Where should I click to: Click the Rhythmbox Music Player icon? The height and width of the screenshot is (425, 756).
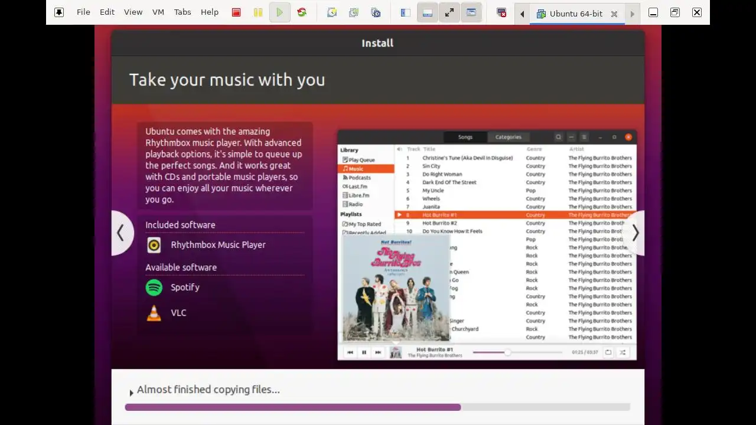154,245
